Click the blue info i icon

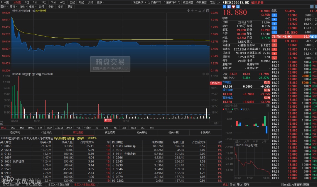(312, 7)
